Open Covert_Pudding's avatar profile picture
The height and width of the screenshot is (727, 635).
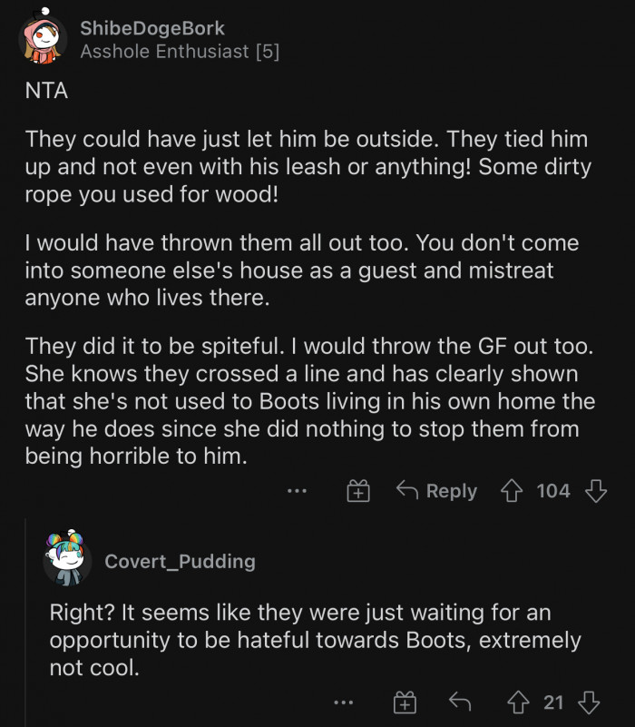click(x=67, y=560)
